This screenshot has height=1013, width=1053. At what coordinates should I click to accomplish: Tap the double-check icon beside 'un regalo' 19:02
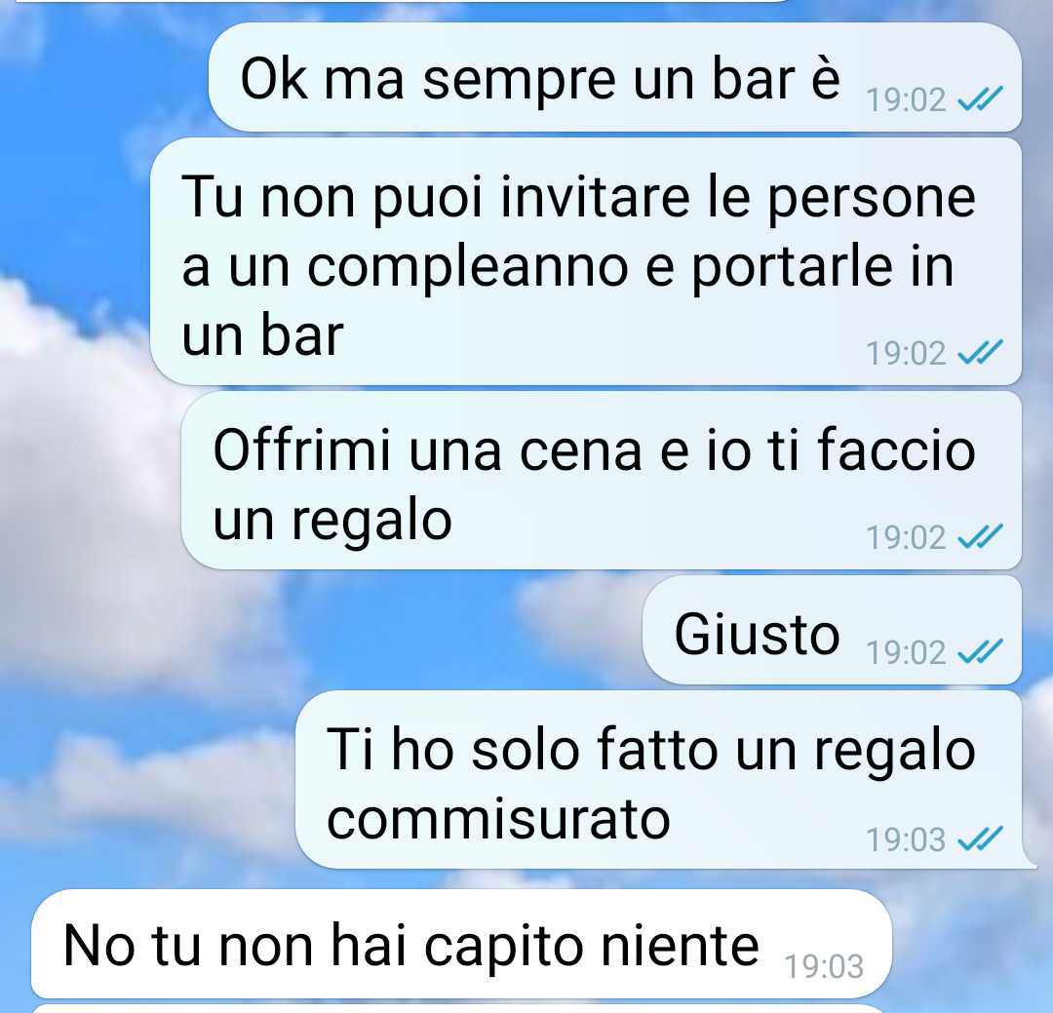tap(980, 537)
